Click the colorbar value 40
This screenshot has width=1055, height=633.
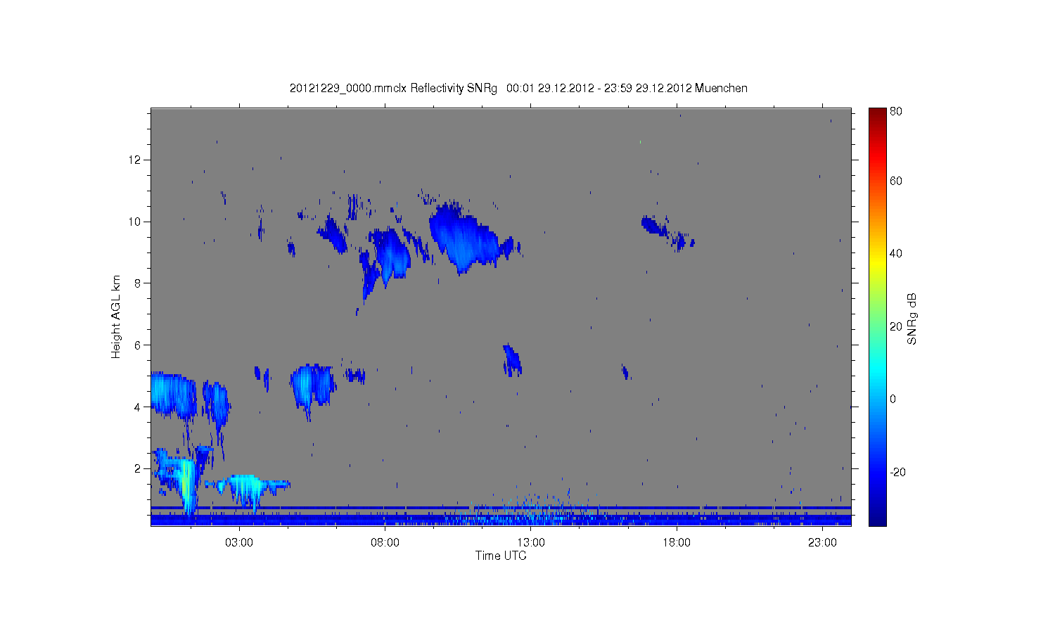click(896, 254)
